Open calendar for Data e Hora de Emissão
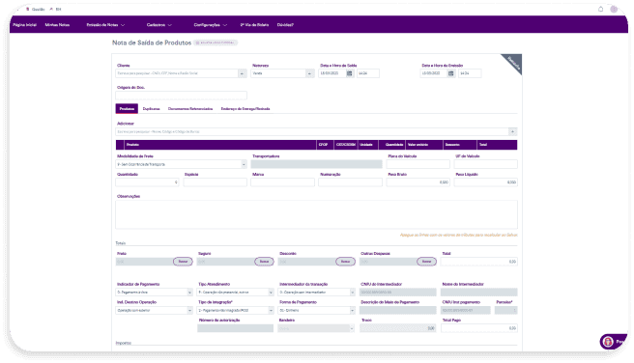Viewport: 634px width, 363px height. (450, 73)
